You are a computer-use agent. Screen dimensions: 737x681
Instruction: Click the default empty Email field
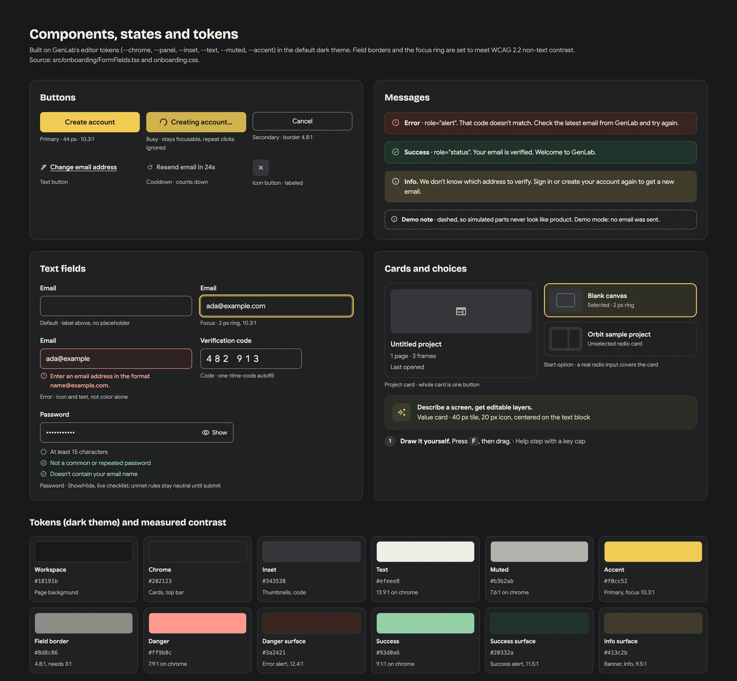(x=116, y=306)
